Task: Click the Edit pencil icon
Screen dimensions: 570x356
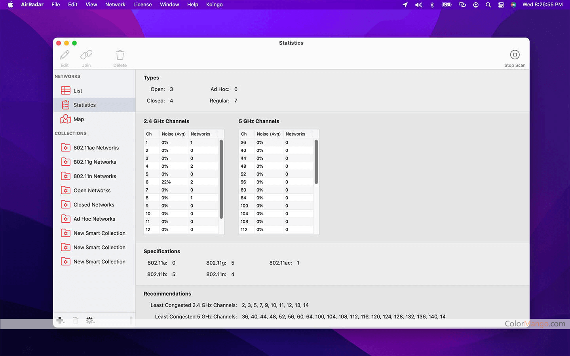Action: click(65, 55)
